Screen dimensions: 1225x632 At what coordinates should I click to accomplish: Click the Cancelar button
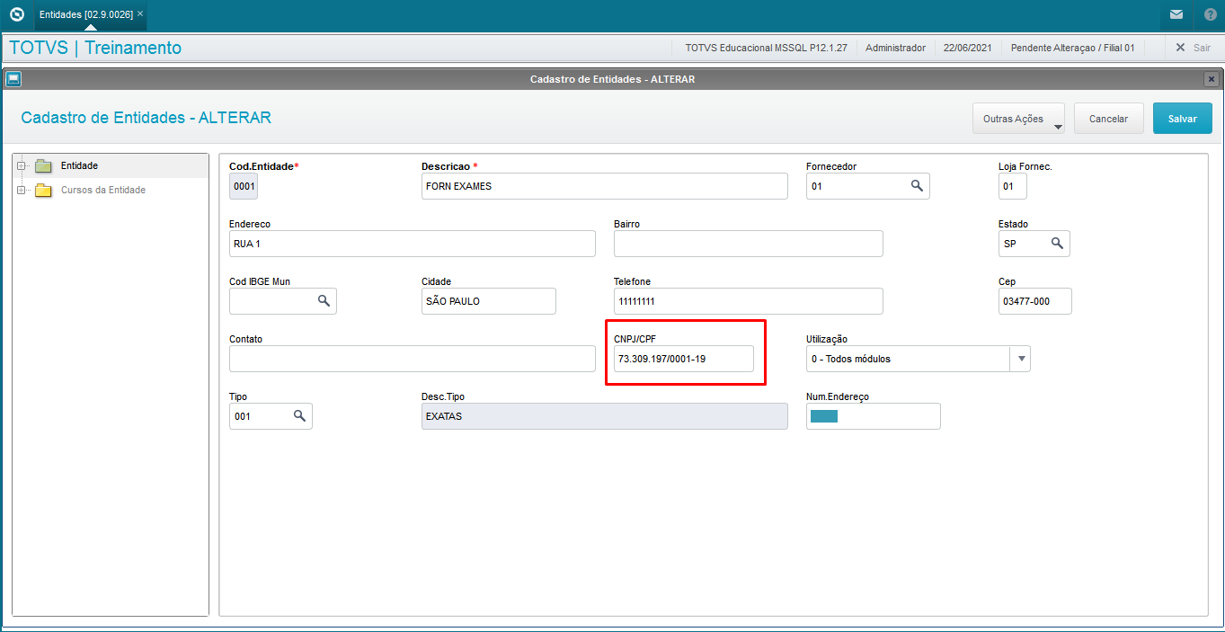point(1108,119)
